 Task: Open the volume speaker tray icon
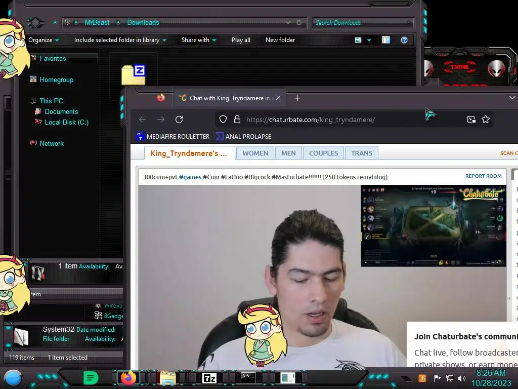tap(461, 378)
